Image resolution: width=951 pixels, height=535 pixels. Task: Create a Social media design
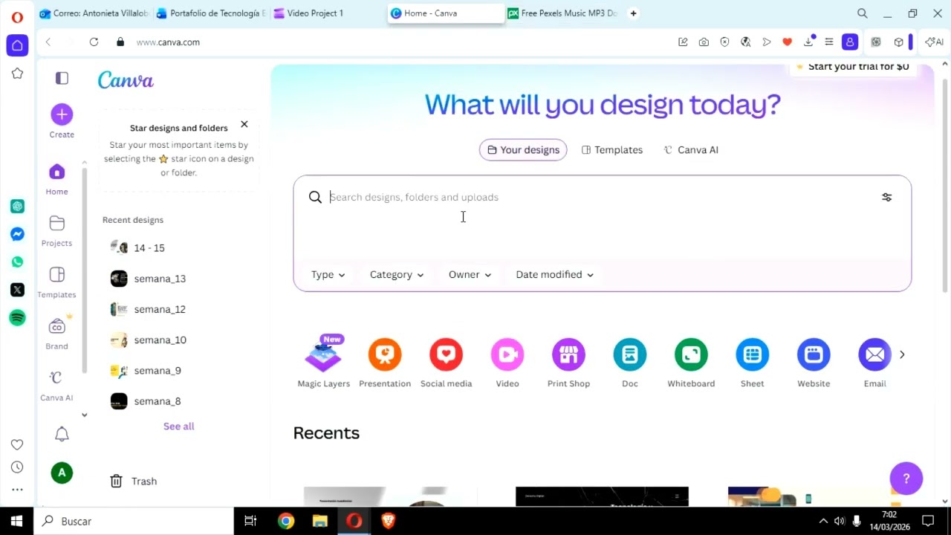point(446,354)
